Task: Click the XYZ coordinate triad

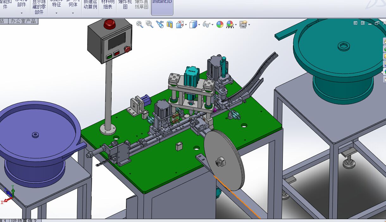Action: 8,195
